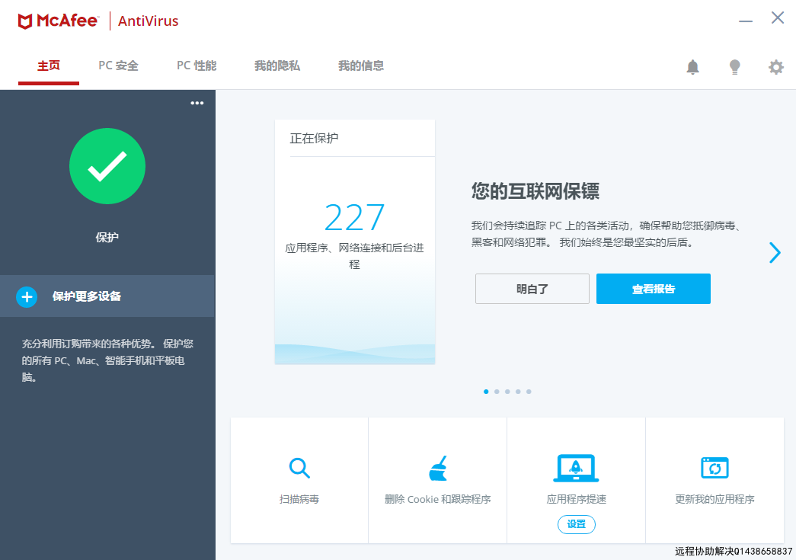
Task: Close the McAfee window
Action: tap(777, 18)
